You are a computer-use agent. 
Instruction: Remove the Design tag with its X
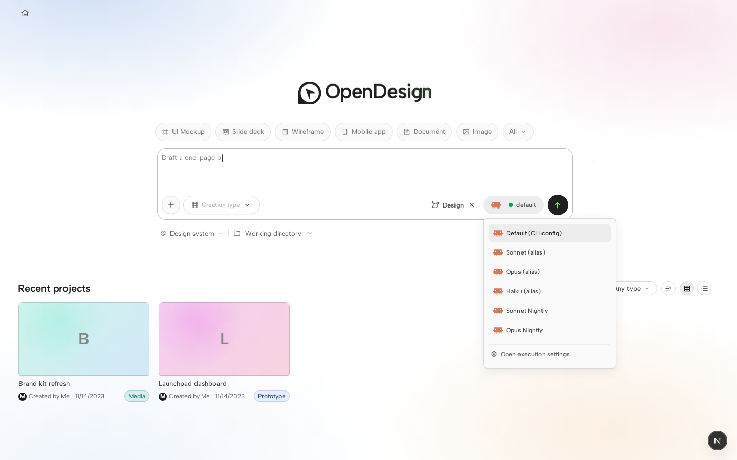472,205
